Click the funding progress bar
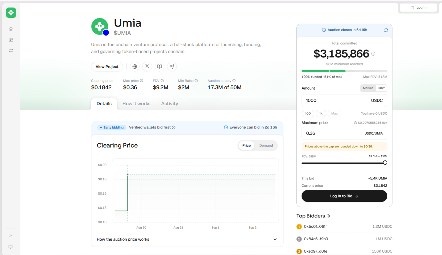 [x=344, y=71]
